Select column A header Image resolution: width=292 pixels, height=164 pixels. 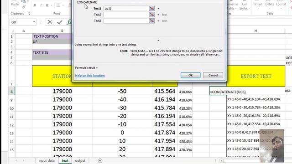[24, 31]
